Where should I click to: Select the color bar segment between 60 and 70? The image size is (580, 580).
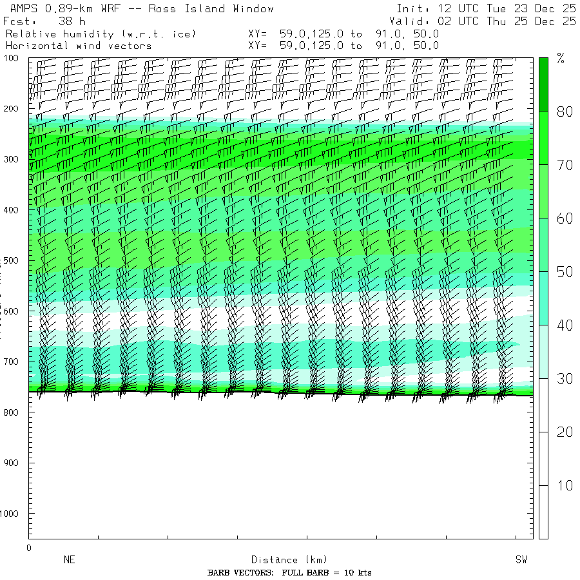(x=543, y=191)
